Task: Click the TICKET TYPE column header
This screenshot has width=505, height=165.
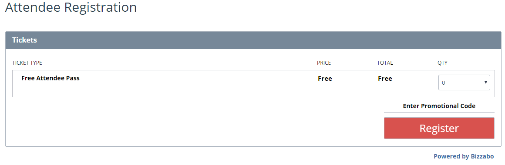Action: [27, 63]
